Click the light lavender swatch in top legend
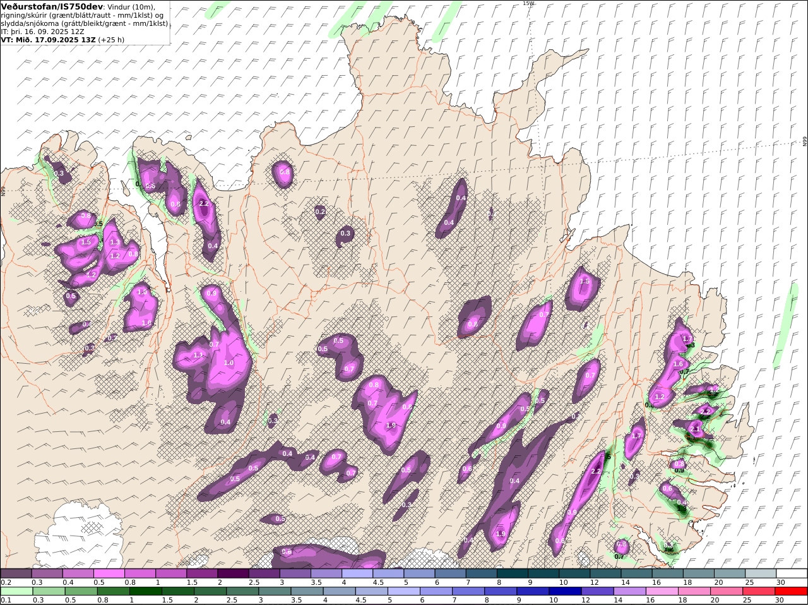 coord(357,573)
